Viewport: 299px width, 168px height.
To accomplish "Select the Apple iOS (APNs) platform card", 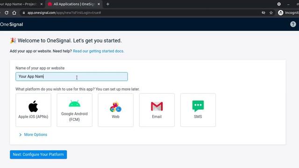I will 33,110.
